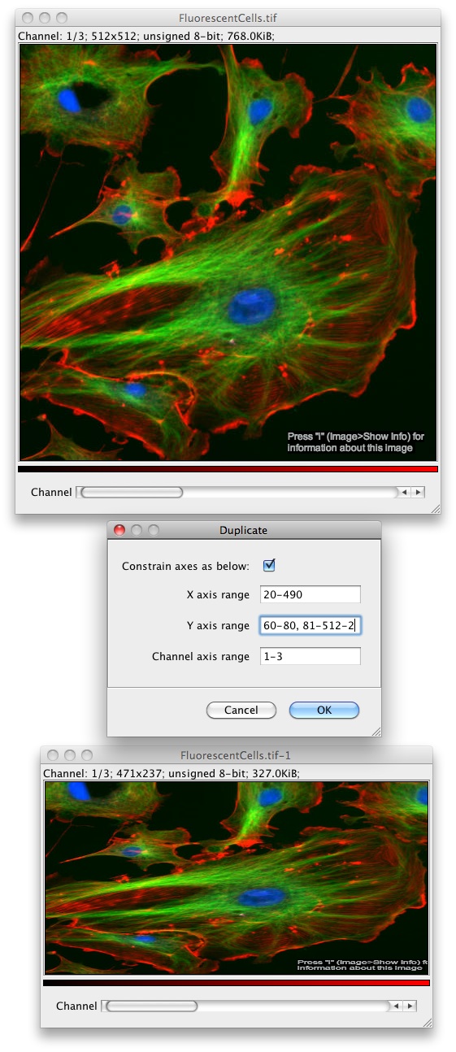Screen dimensions: 456x1052
Task: Click the Channel scrollbar thumb in FluorescentCells.tif-1
Action: tap(152, 1006)
